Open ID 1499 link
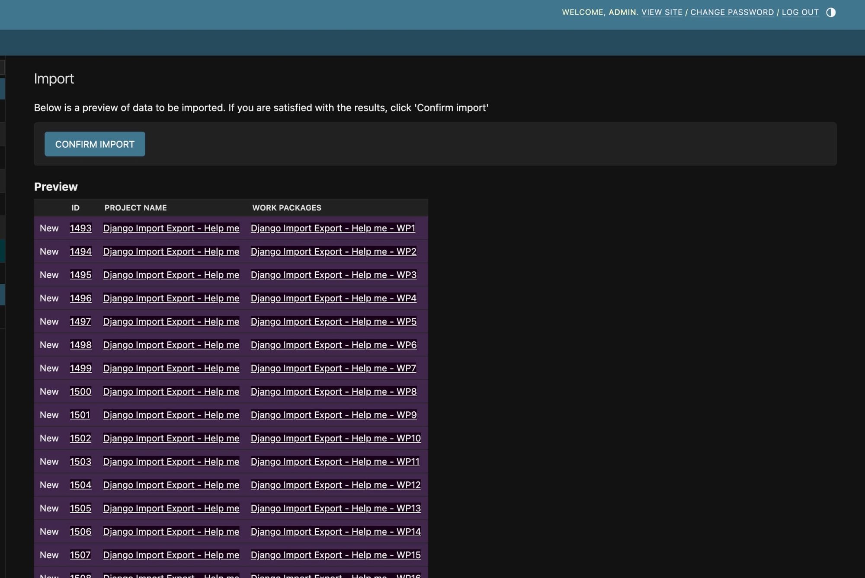 [x=81, y=368]
